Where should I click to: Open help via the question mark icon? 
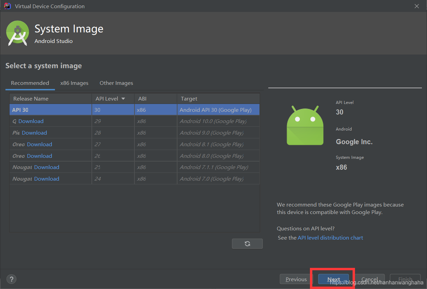tap(11, 279)
